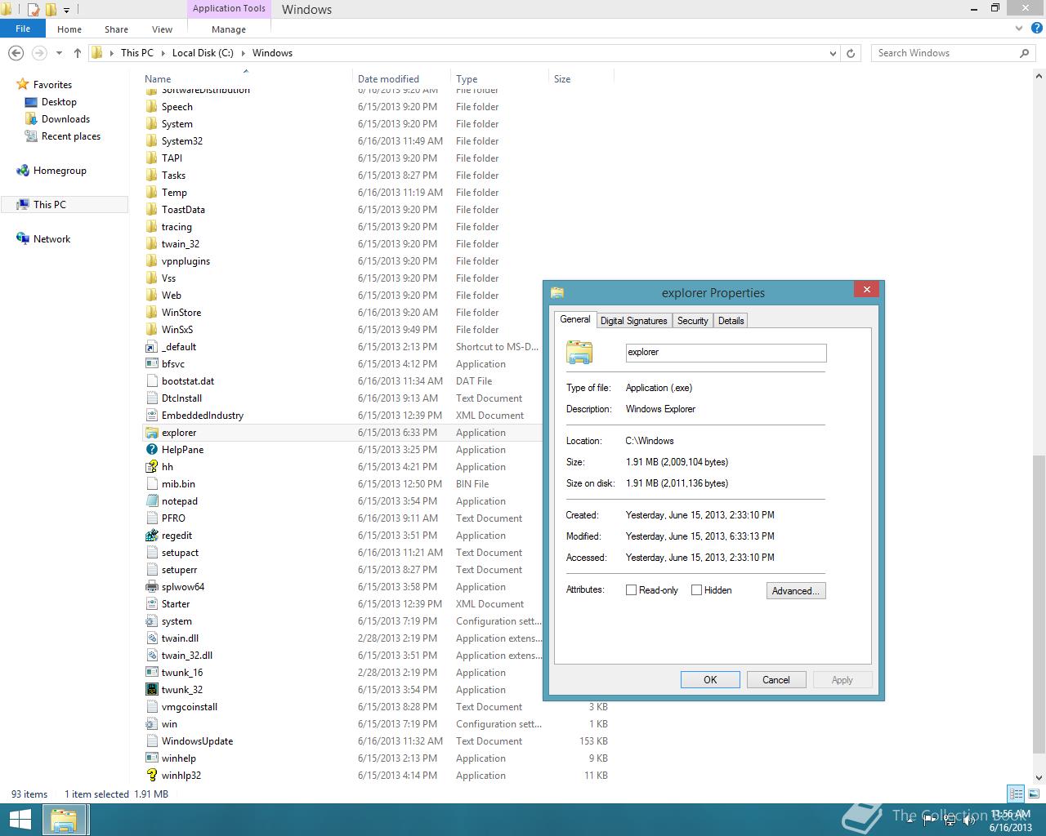Image resolution: width=1046 pixels, height=836 pixels.
Task: Select Desktop under Favorites
Action: [59, 102]
